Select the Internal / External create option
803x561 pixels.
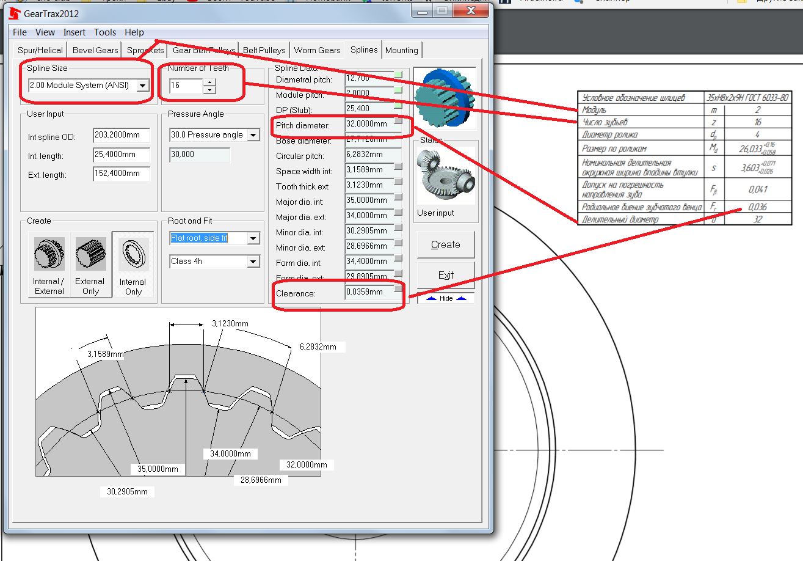tap(49, 265)
